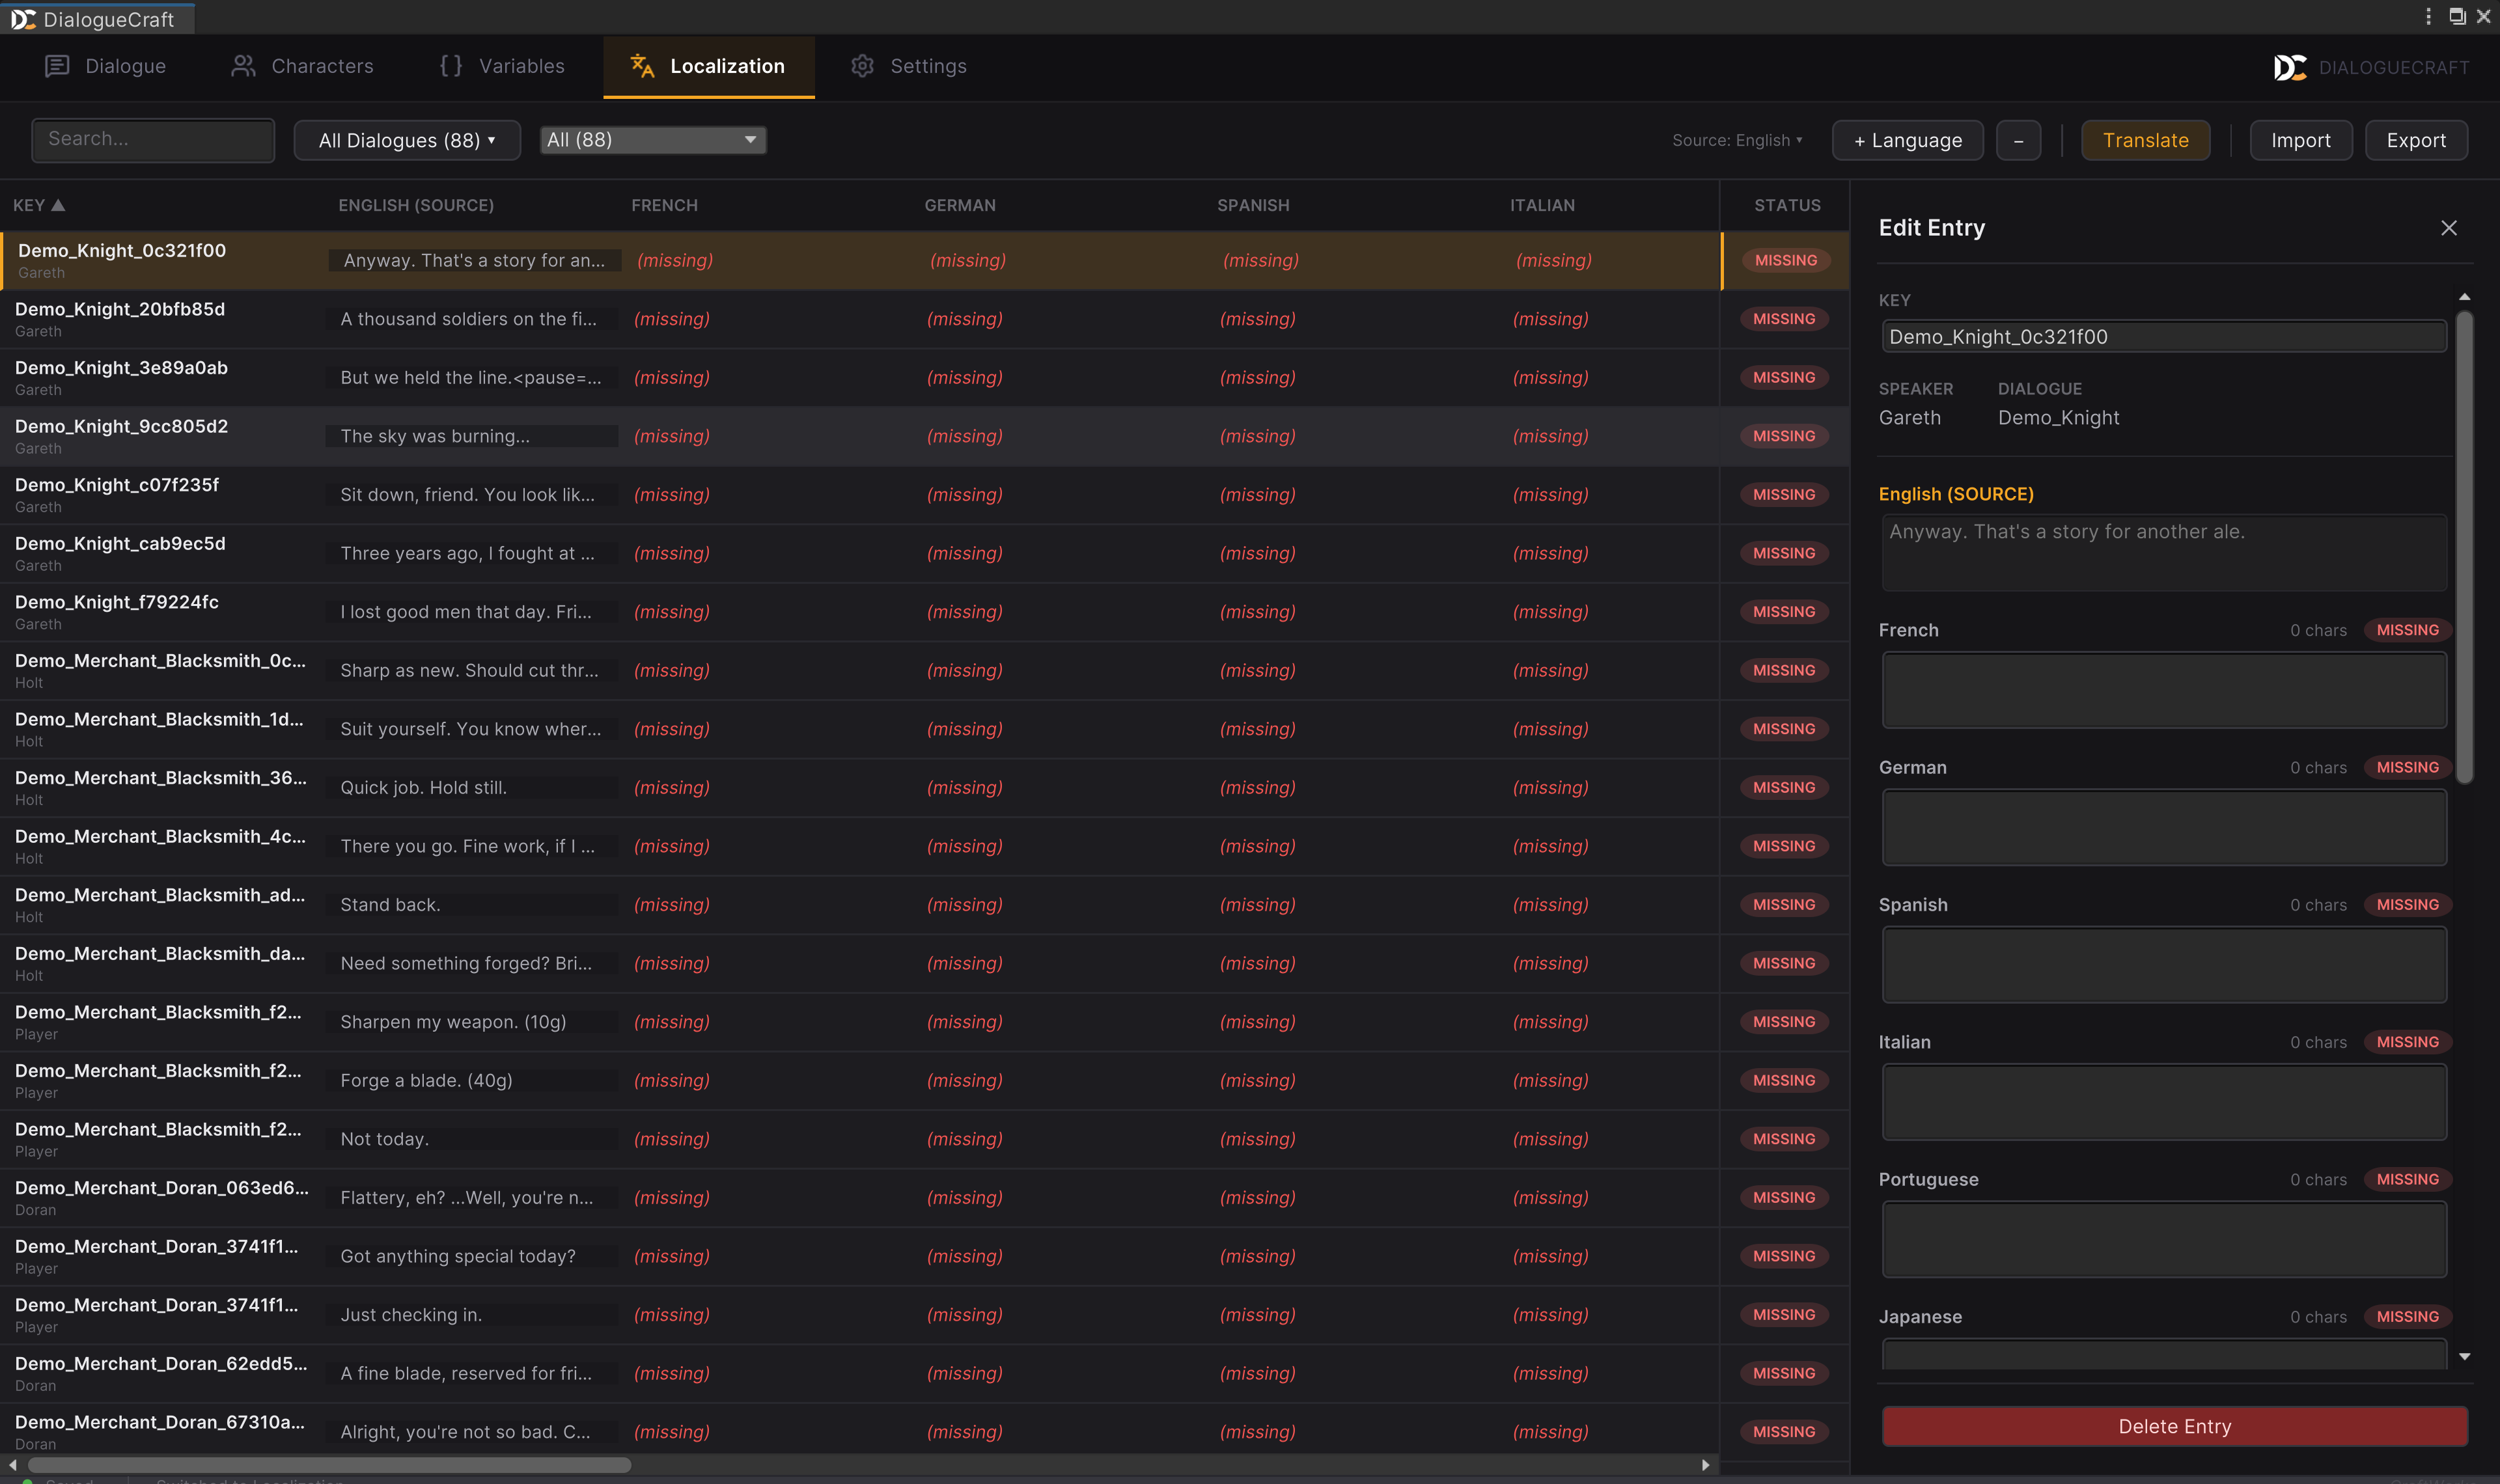Screen dimensions: 2500x1484
Task: Click the Japanese MISSING badge in Edit Entry
Action: (x=2407, y=1316)
